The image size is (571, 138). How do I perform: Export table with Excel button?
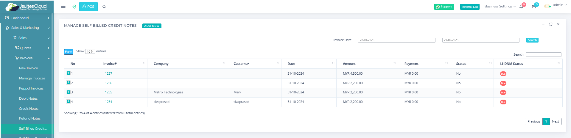point(69,52)
